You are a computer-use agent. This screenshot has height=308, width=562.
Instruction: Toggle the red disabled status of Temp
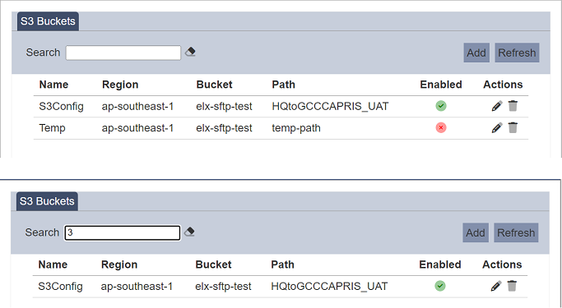point(441,127)
